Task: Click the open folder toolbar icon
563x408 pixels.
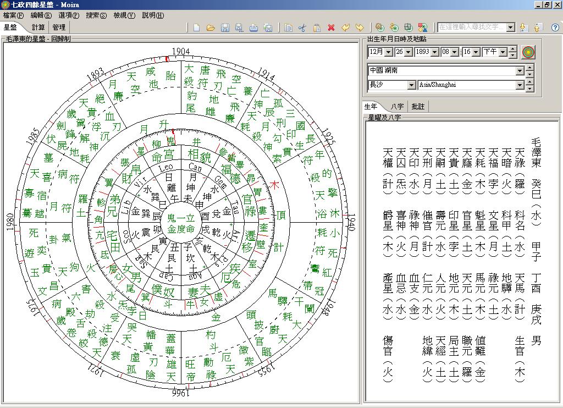Action: pos(210,27)
